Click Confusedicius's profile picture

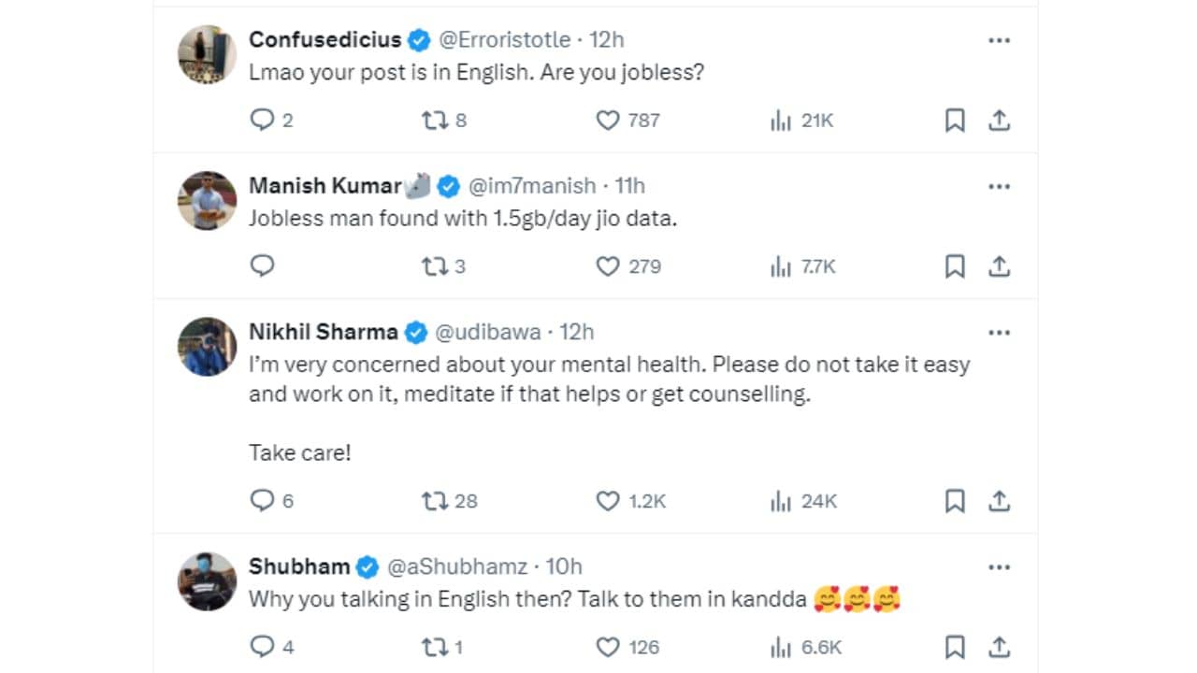[207, 54]
